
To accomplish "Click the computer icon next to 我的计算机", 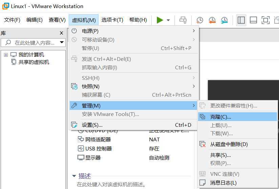I will coord(14,55).
